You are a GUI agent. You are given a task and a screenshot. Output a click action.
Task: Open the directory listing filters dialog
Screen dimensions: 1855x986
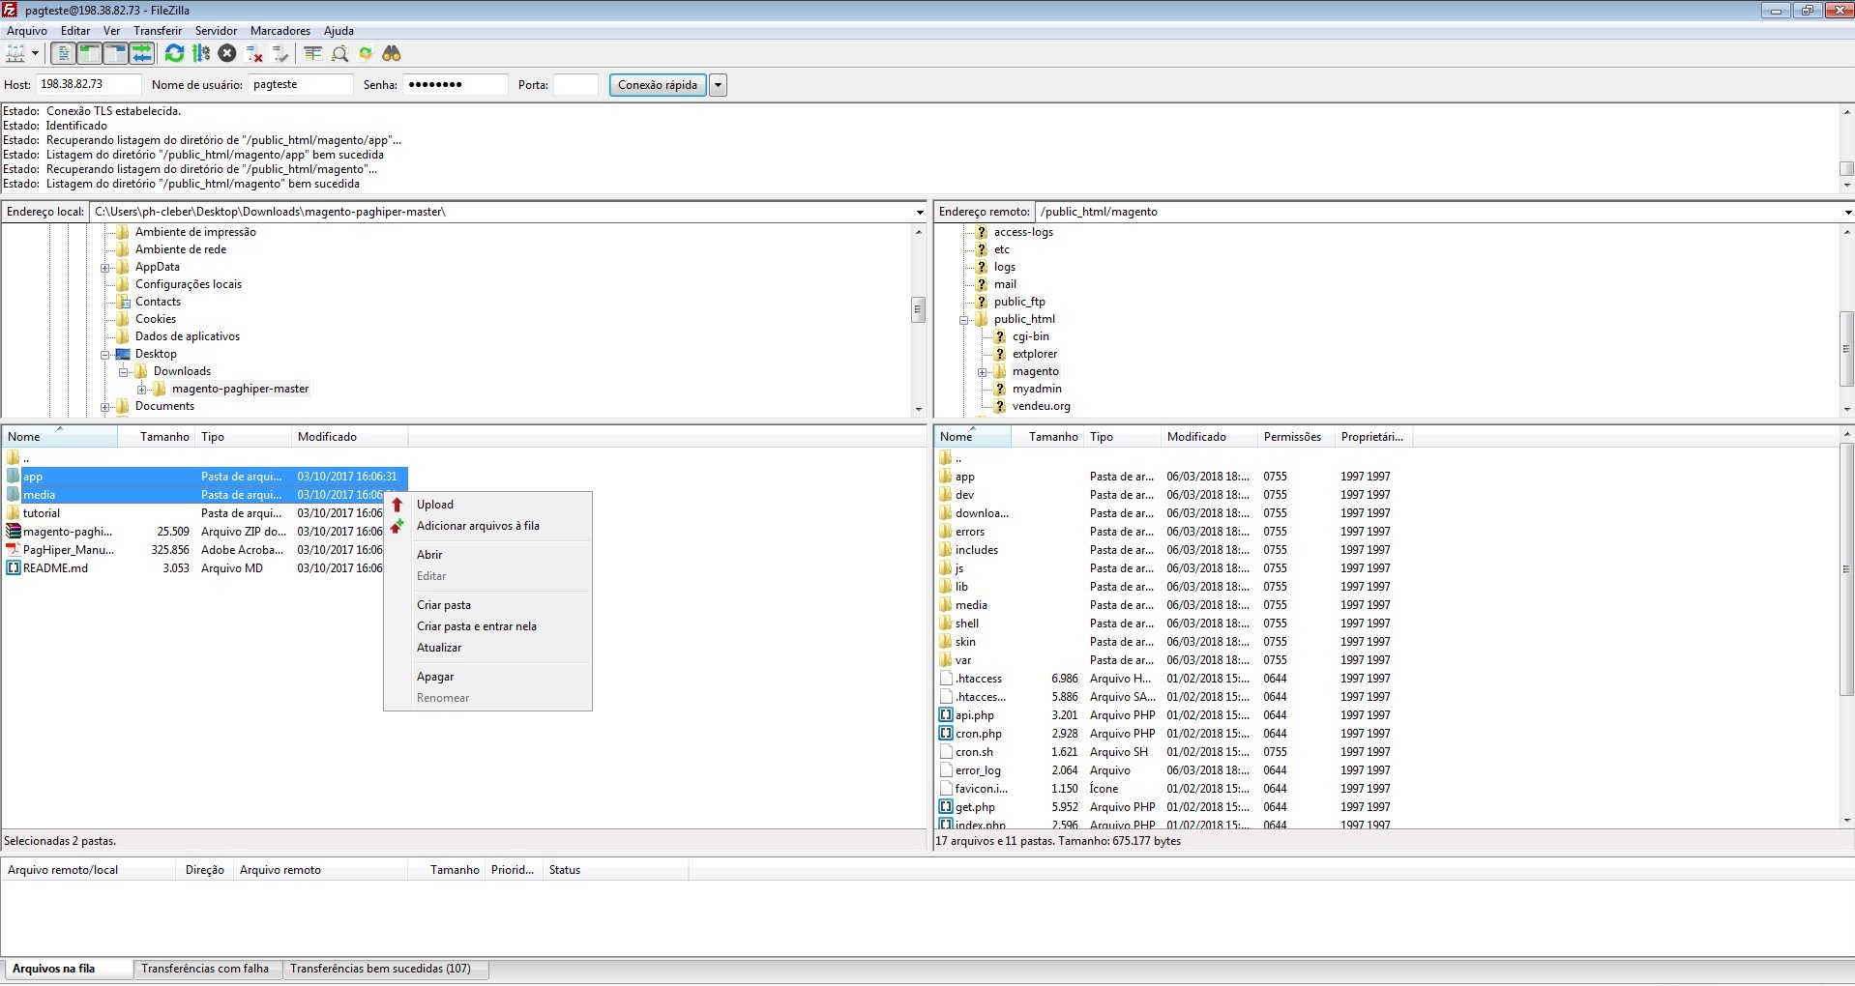coord(312,53)
